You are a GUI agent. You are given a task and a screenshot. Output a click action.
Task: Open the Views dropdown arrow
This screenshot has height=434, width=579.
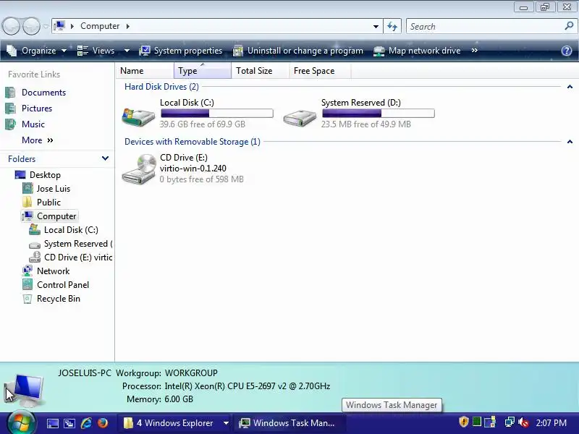coord(127,51)
